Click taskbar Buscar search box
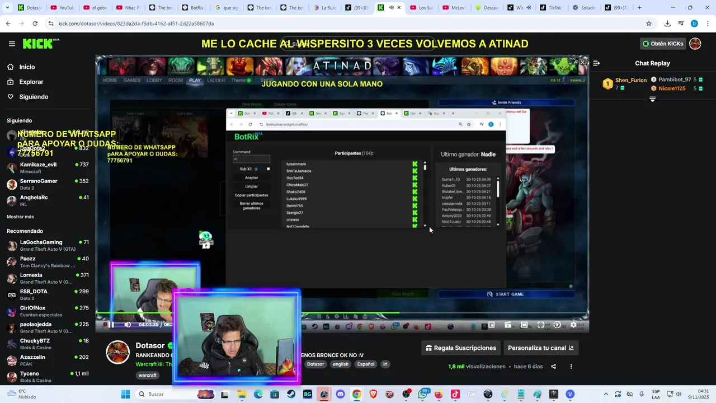Screen dimensions: 716x403 (175, 394)
